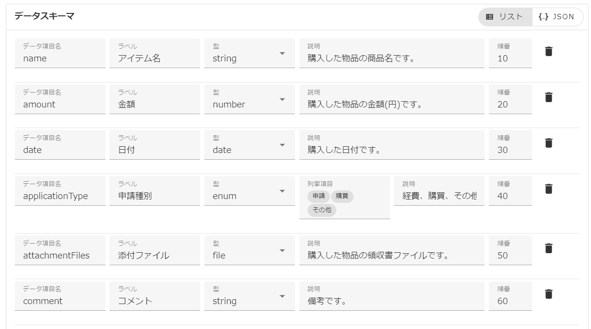
Task: Click the その他 enum chip
Action: pos(322,210)
